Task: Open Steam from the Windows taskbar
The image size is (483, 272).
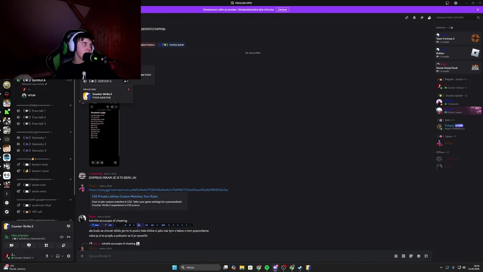Action: point(300,267)
